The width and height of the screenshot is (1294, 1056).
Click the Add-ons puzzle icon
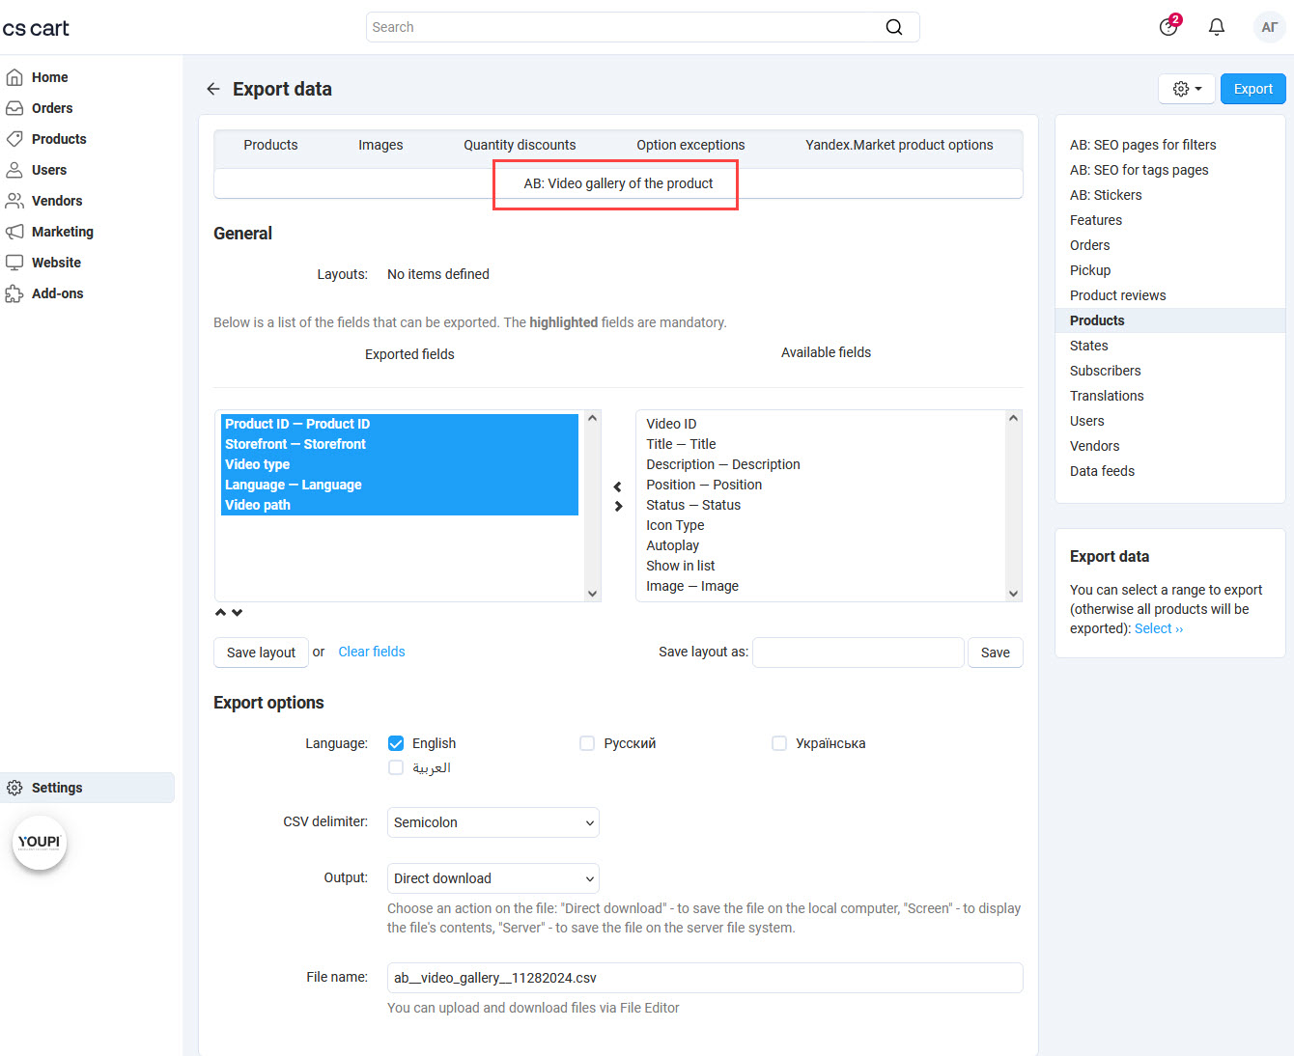coord(14,292)
